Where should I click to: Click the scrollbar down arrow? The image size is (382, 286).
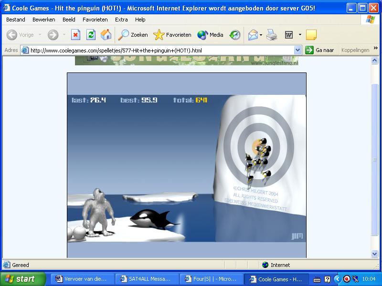(x=375, y=254)
